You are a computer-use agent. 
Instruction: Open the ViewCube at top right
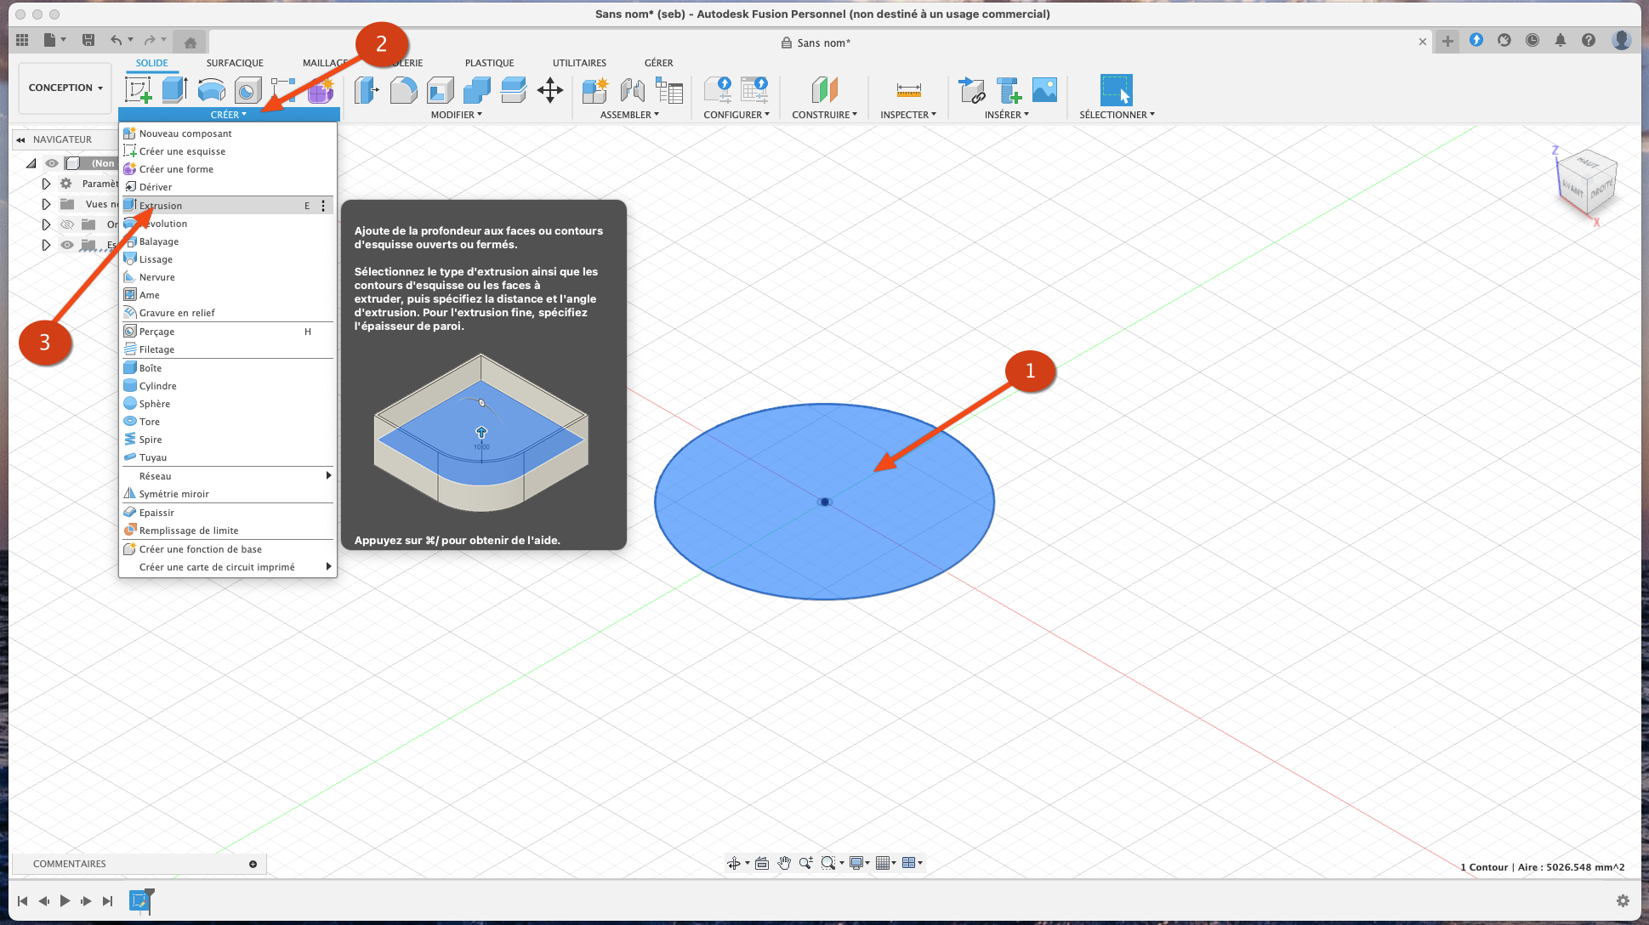pos(1587,182)
